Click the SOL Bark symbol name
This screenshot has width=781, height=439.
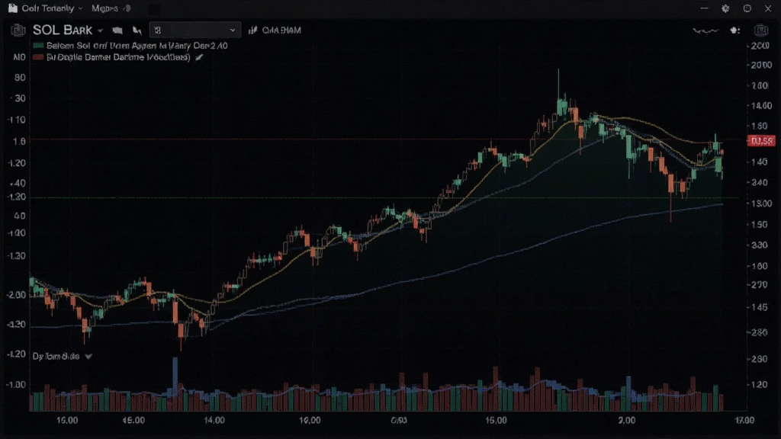63,30
